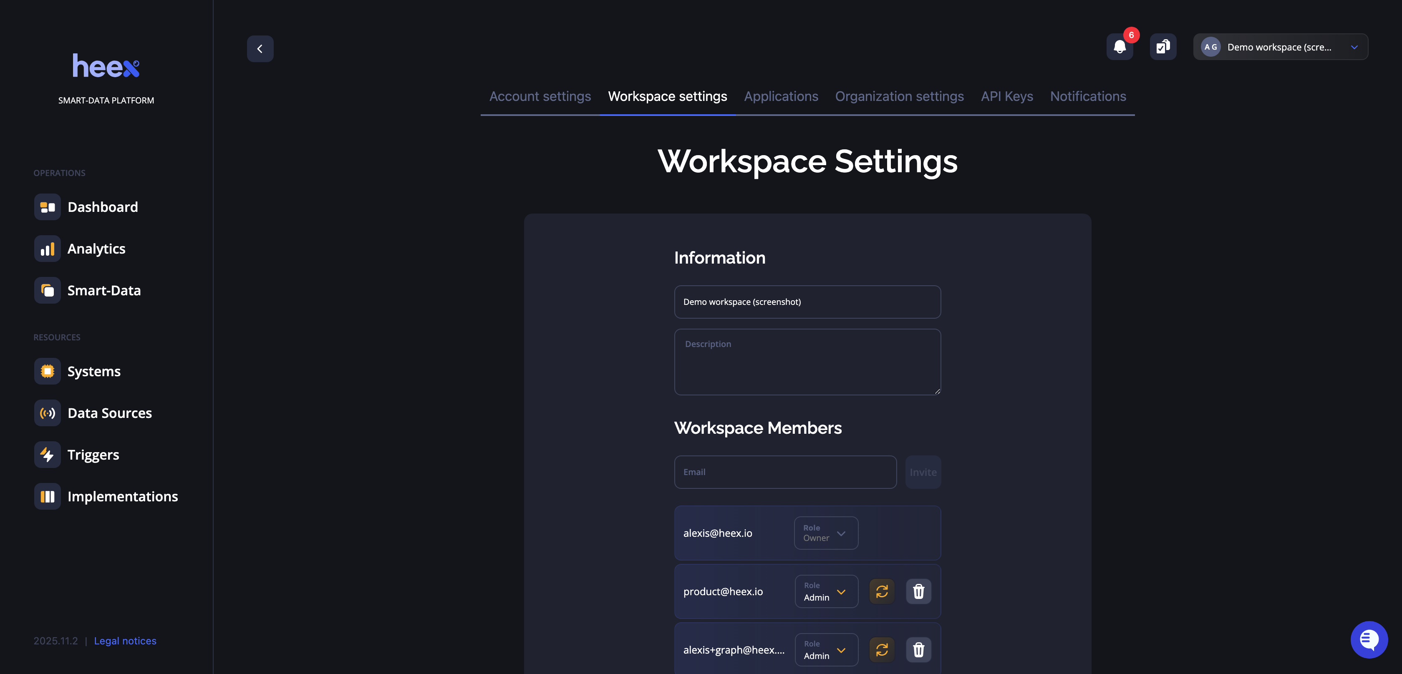Change the Admin role dropdown for product@heex.io
The width and height of the screenshot is (1402, 674).
[826, 591]
